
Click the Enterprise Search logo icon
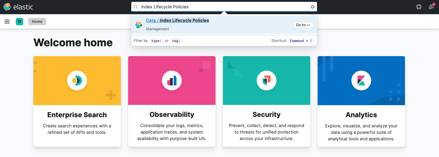77,81
